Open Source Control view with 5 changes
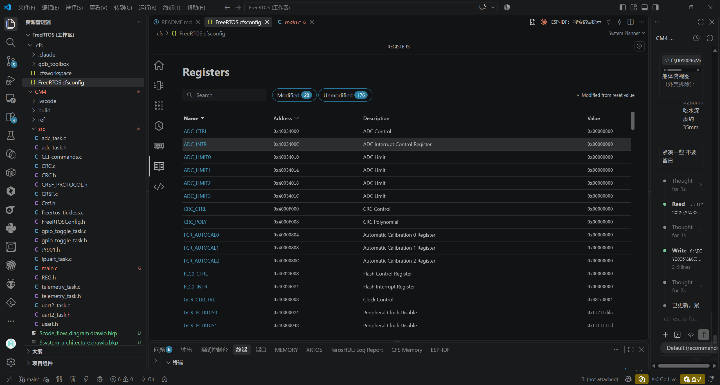This screenshot has height=385, width=720. point(11,61)
